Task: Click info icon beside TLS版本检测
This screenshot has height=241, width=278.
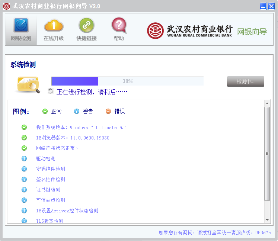Action: pos(24,221)
